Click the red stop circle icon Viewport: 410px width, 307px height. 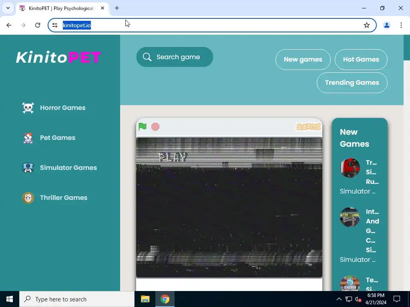(155, 127)
